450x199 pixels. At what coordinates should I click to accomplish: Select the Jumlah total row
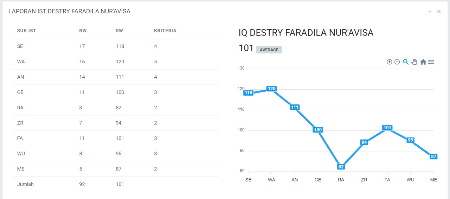[116, 184]
